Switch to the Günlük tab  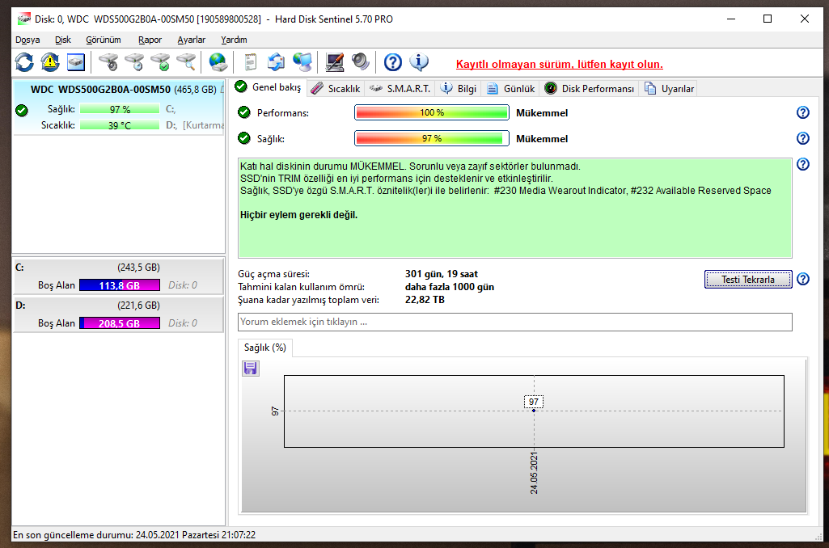point(510,89)
